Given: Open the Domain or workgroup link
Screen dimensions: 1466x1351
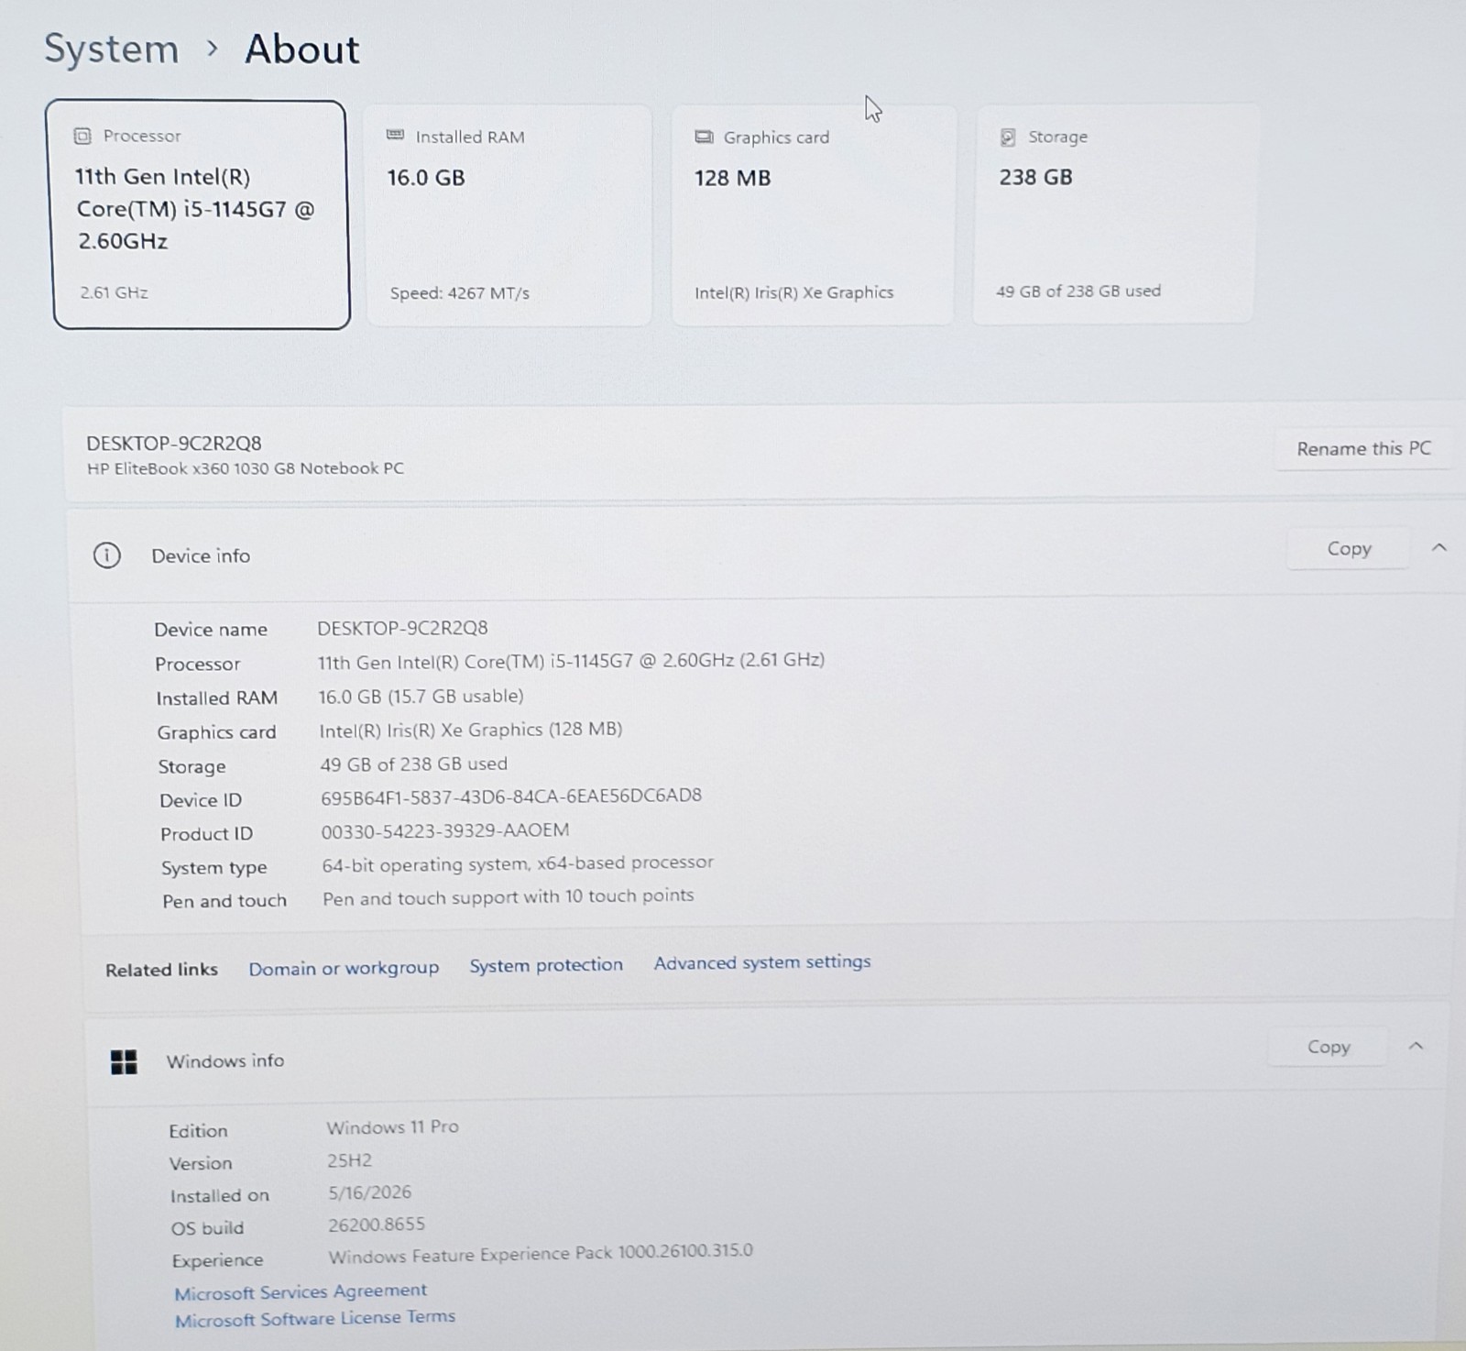Looking at the screenshot, I should 344,968.
